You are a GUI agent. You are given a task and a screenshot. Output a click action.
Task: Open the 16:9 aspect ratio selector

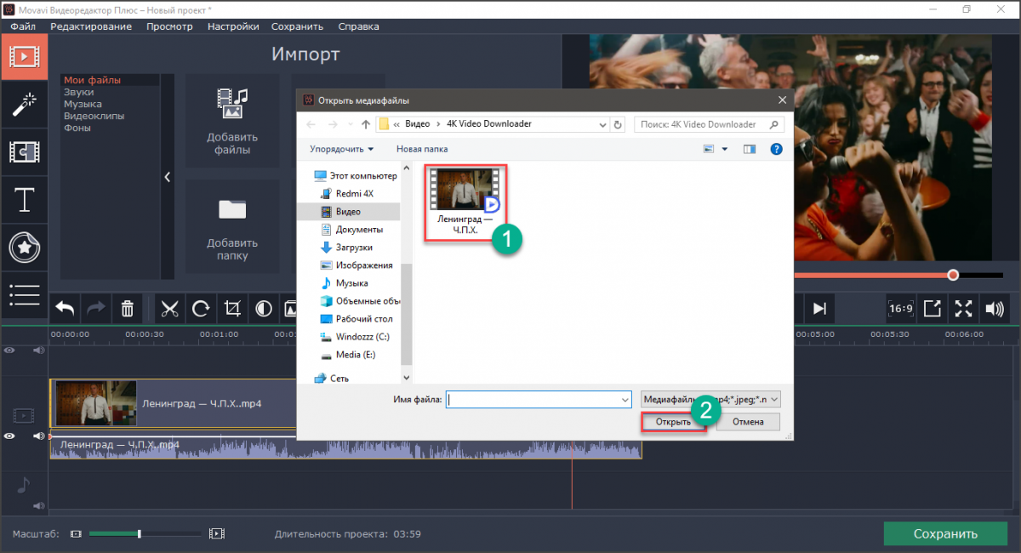[900, 308]
